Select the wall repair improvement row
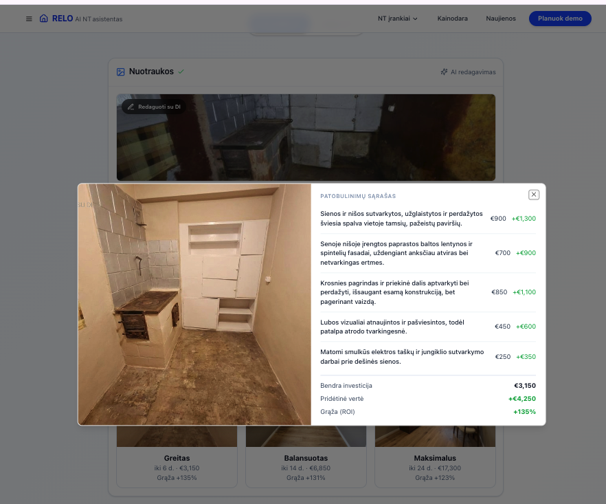606x504 pixels. (402, 219)
